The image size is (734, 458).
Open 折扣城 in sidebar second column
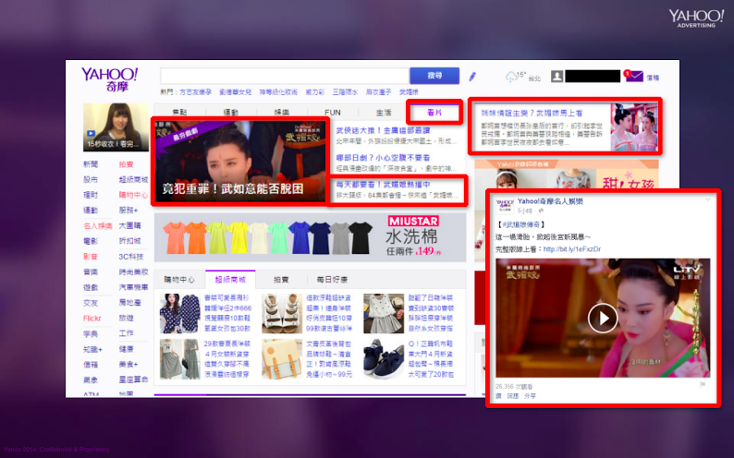click(129, 241)
